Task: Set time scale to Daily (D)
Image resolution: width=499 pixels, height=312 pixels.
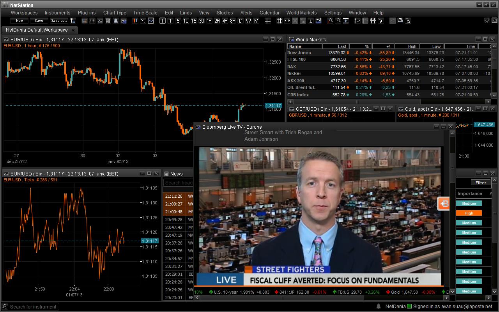Action: [241, 21]
